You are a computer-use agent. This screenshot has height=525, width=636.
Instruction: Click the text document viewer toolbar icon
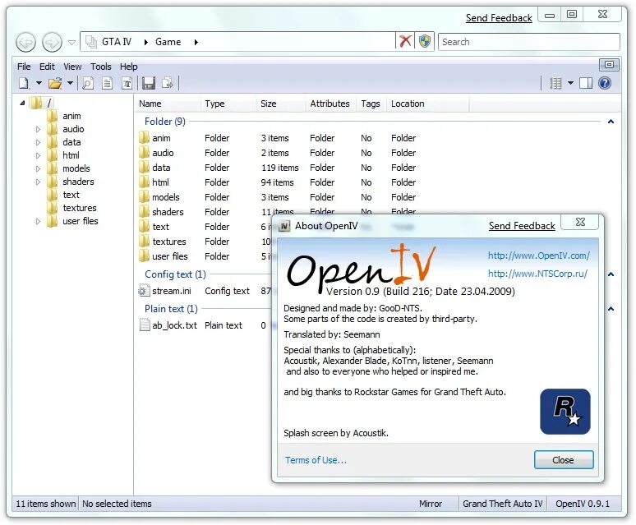point(107,84)
